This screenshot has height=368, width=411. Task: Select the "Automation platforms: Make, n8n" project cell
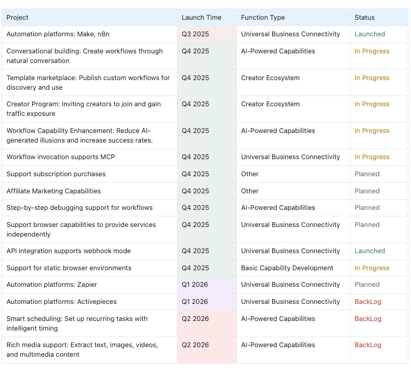pos(58,34)
